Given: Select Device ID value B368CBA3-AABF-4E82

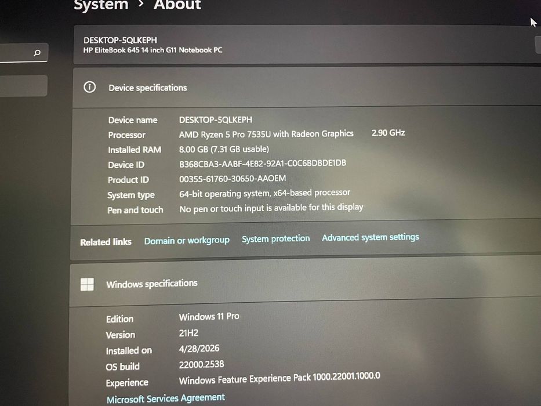Looking at the screenshot, I should coord(263,164).
